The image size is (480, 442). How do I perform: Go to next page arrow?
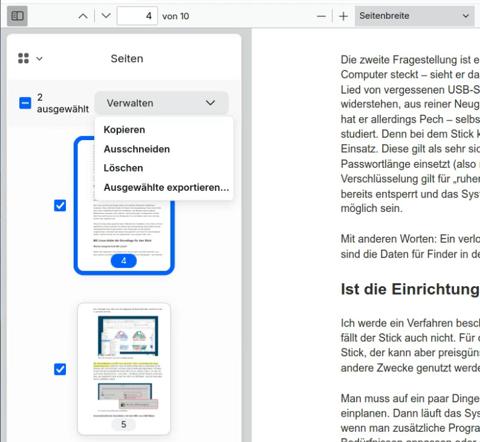click(106, 16)
